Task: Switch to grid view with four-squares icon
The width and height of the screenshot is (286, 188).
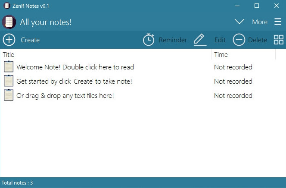Action: (279, 40)
